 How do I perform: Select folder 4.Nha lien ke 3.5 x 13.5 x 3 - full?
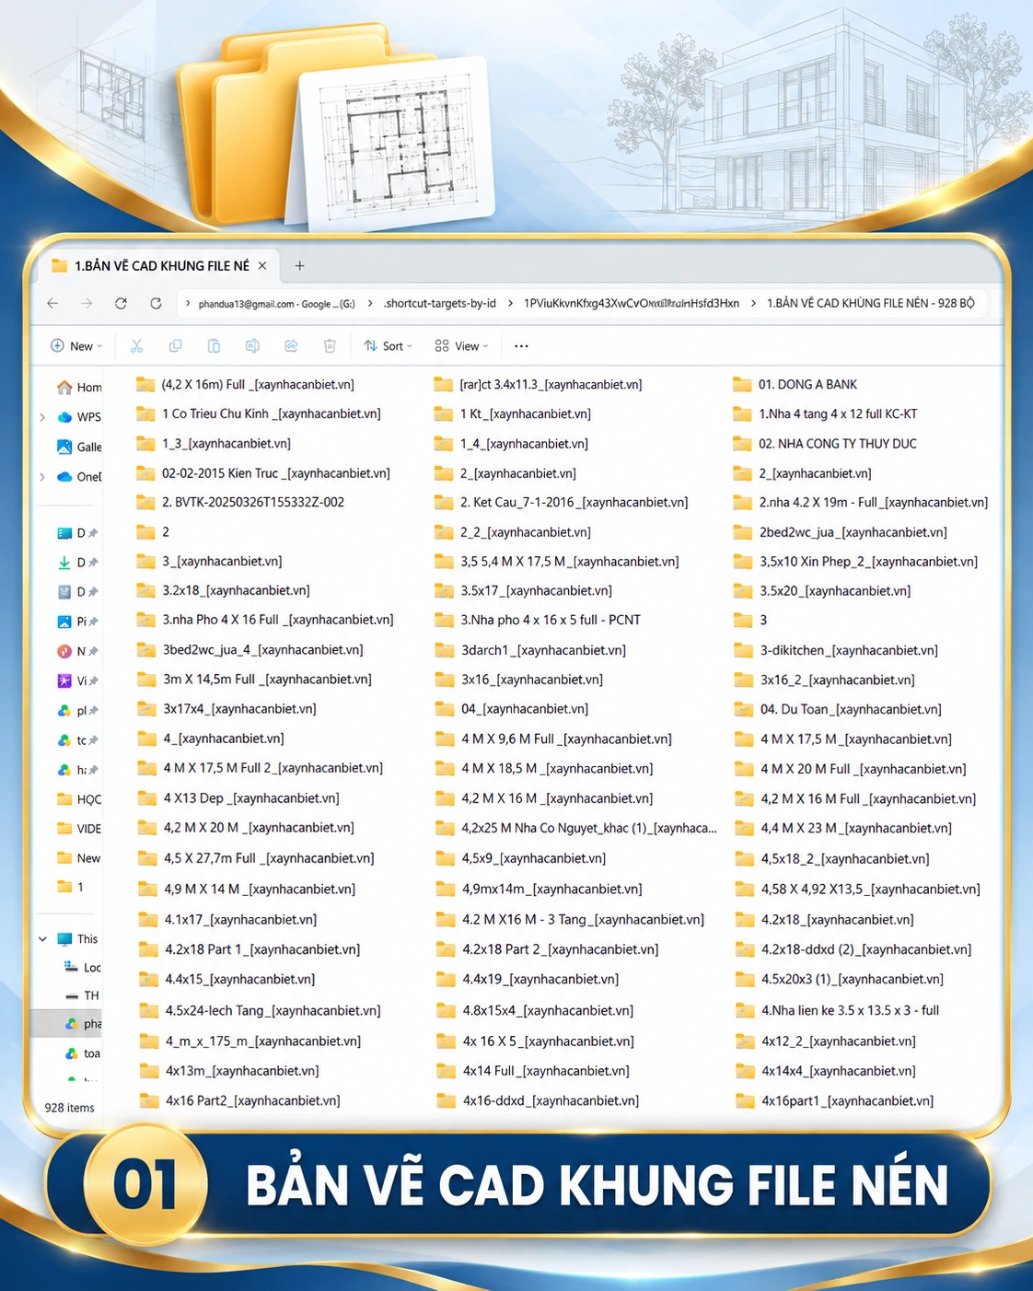[838, 1011]
